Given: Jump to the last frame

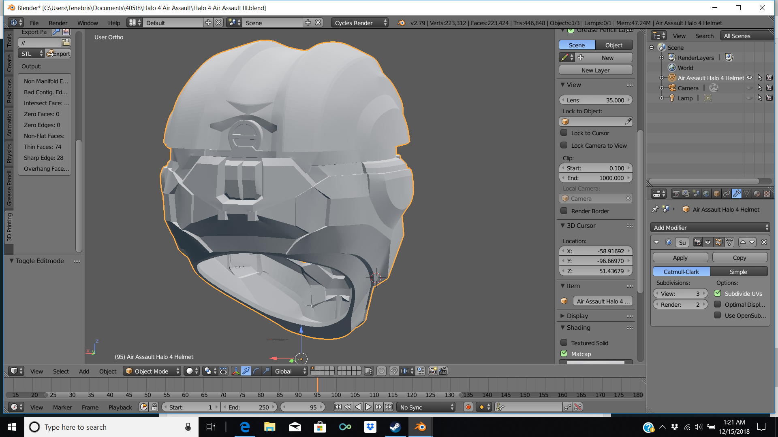Looking at the screenshot, I should click(389, 407).
